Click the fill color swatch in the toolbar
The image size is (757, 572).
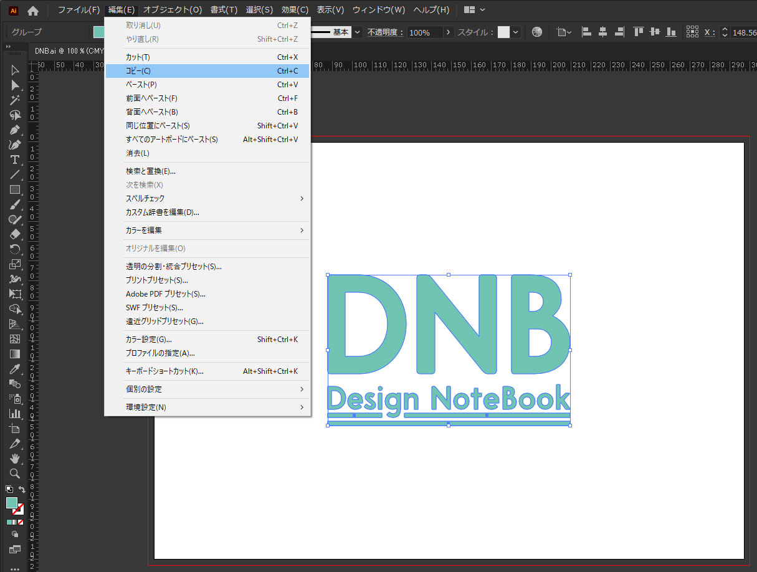12,502
